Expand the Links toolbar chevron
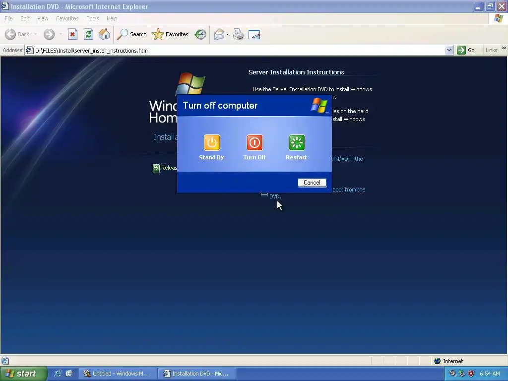 point(504,48)
